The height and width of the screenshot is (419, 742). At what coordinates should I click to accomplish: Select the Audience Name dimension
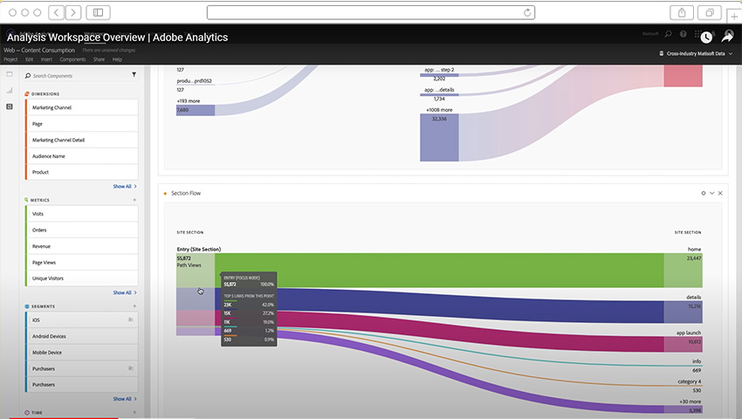[81, 155]
